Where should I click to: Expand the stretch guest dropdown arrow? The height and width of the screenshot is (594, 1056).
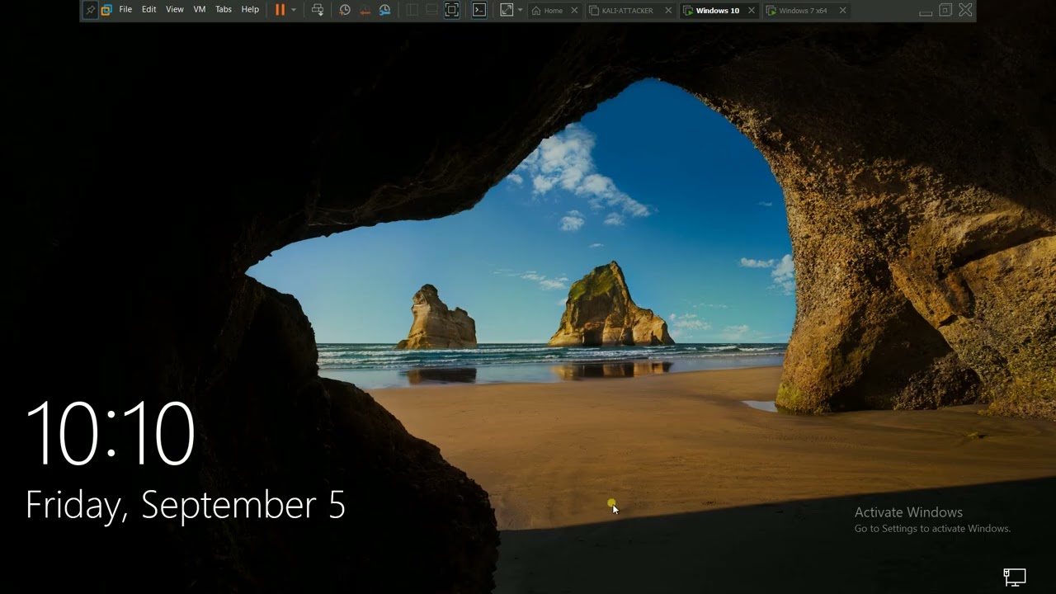coord(520,10)
